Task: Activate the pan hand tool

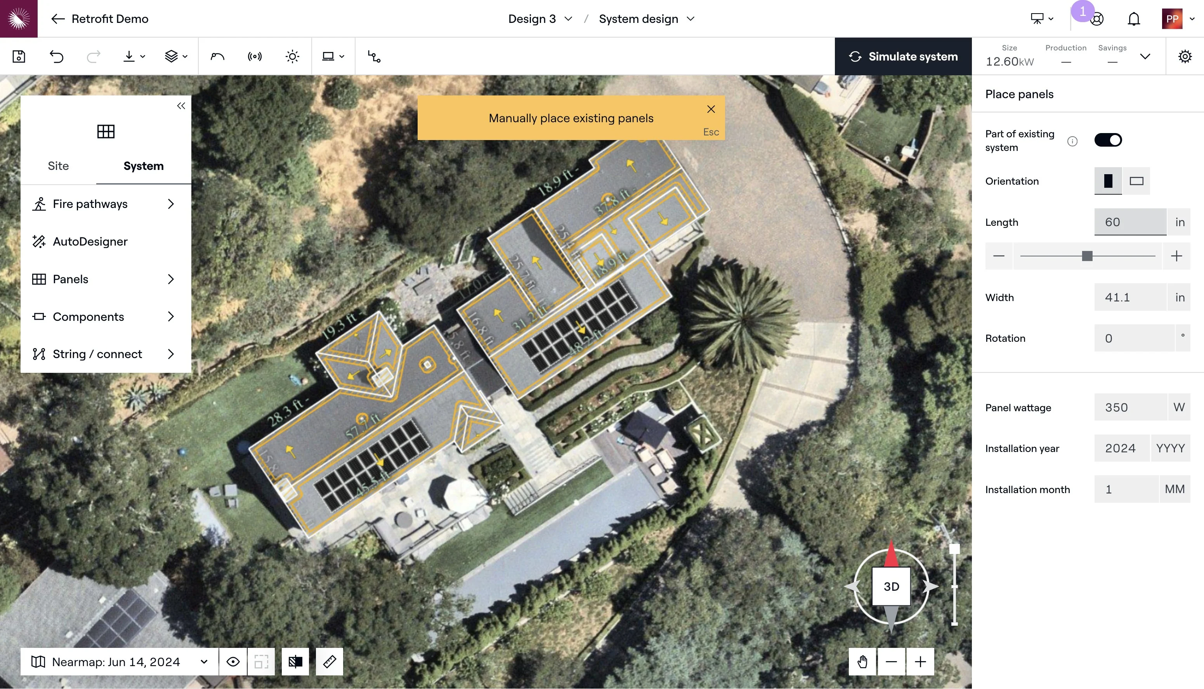Action: pos(862,661)
